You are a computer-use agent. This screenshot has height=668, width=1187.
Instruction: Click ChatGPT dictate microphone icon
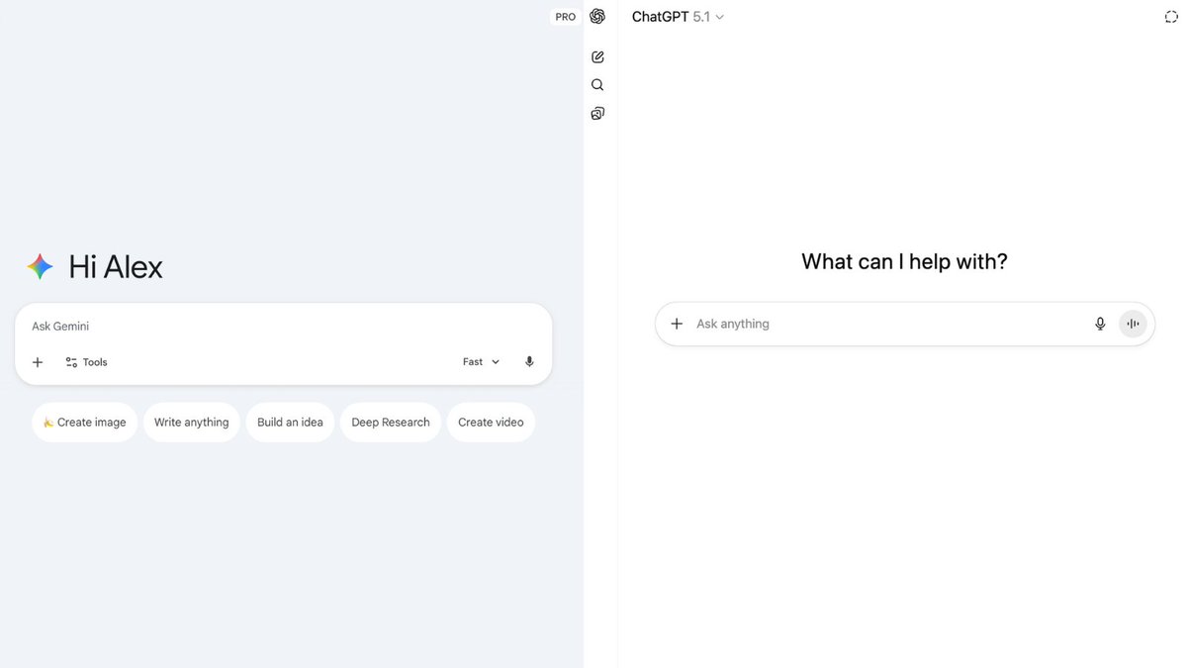(x=1100, y=324)
